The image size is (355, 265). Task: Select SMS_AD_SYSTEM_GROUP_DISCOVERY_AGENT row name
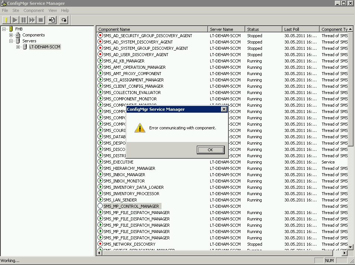coord(146,48)
